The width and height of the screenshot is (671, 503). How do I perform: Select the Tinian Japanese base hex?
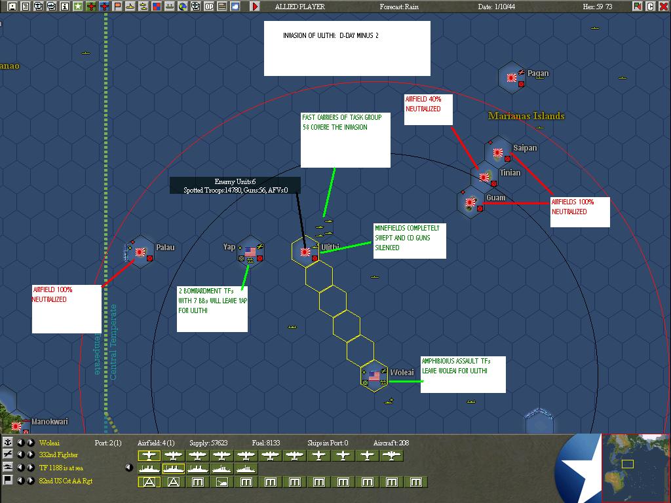coord(484,177)
